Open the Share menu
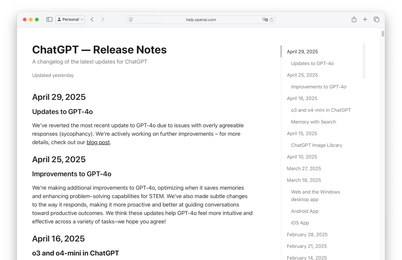Viewport: 402px width, 260px height. 354,19
